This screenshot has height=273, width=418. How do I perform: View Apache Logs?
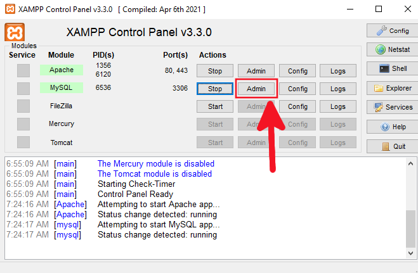point(338,71)
